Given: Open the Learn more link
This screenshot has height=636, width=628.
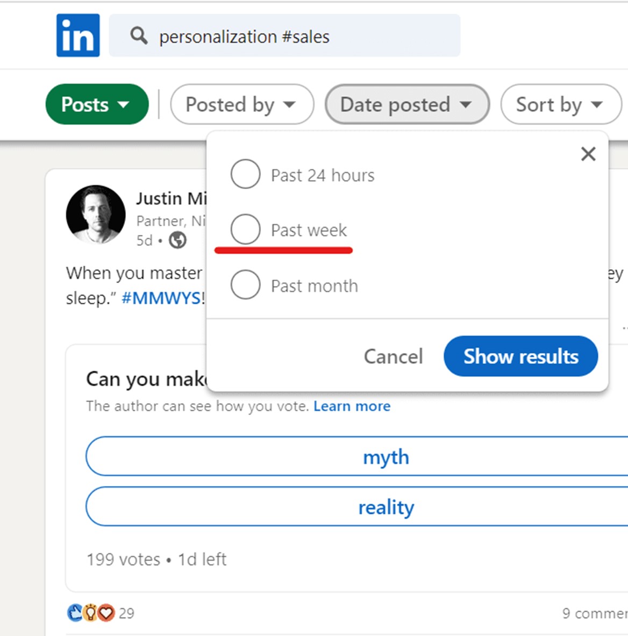Looking at the screenshot, I should coord(352,406).
